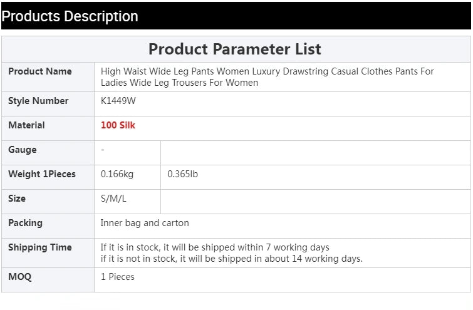Click the Products Description header bar
The height and width of the screenshot is (310, 473).
tap(236, 16)
